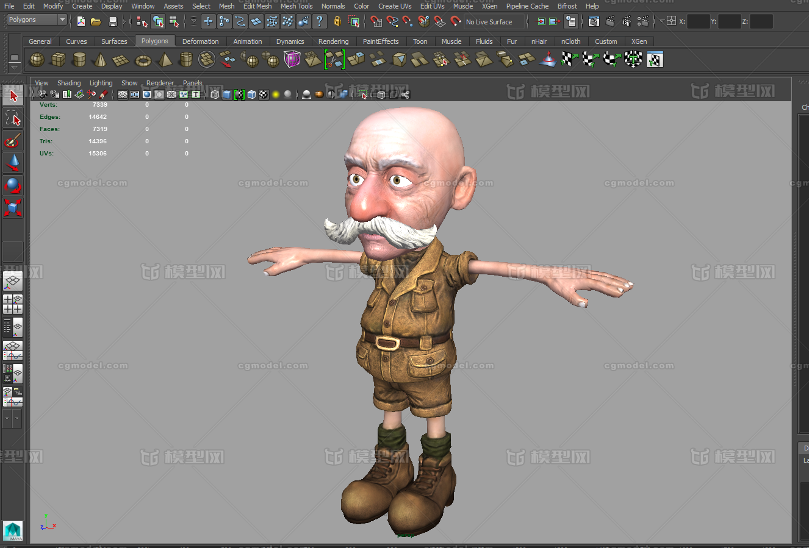Open the Polygons menu set dropdown
This screenshot has width=809, height=548.
(x=37, y=20)
